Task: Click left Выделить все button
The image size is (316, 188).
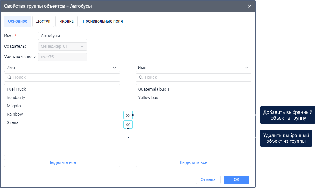Action: tap(62, 163)
